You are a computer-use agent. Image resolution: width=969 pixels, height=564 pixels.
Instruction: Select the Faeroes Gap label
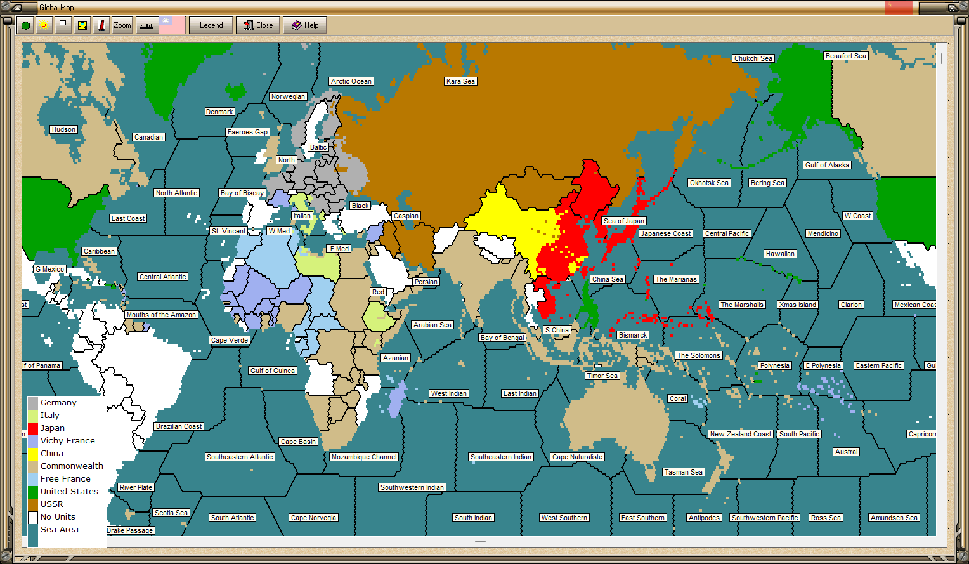coord(248,132)
